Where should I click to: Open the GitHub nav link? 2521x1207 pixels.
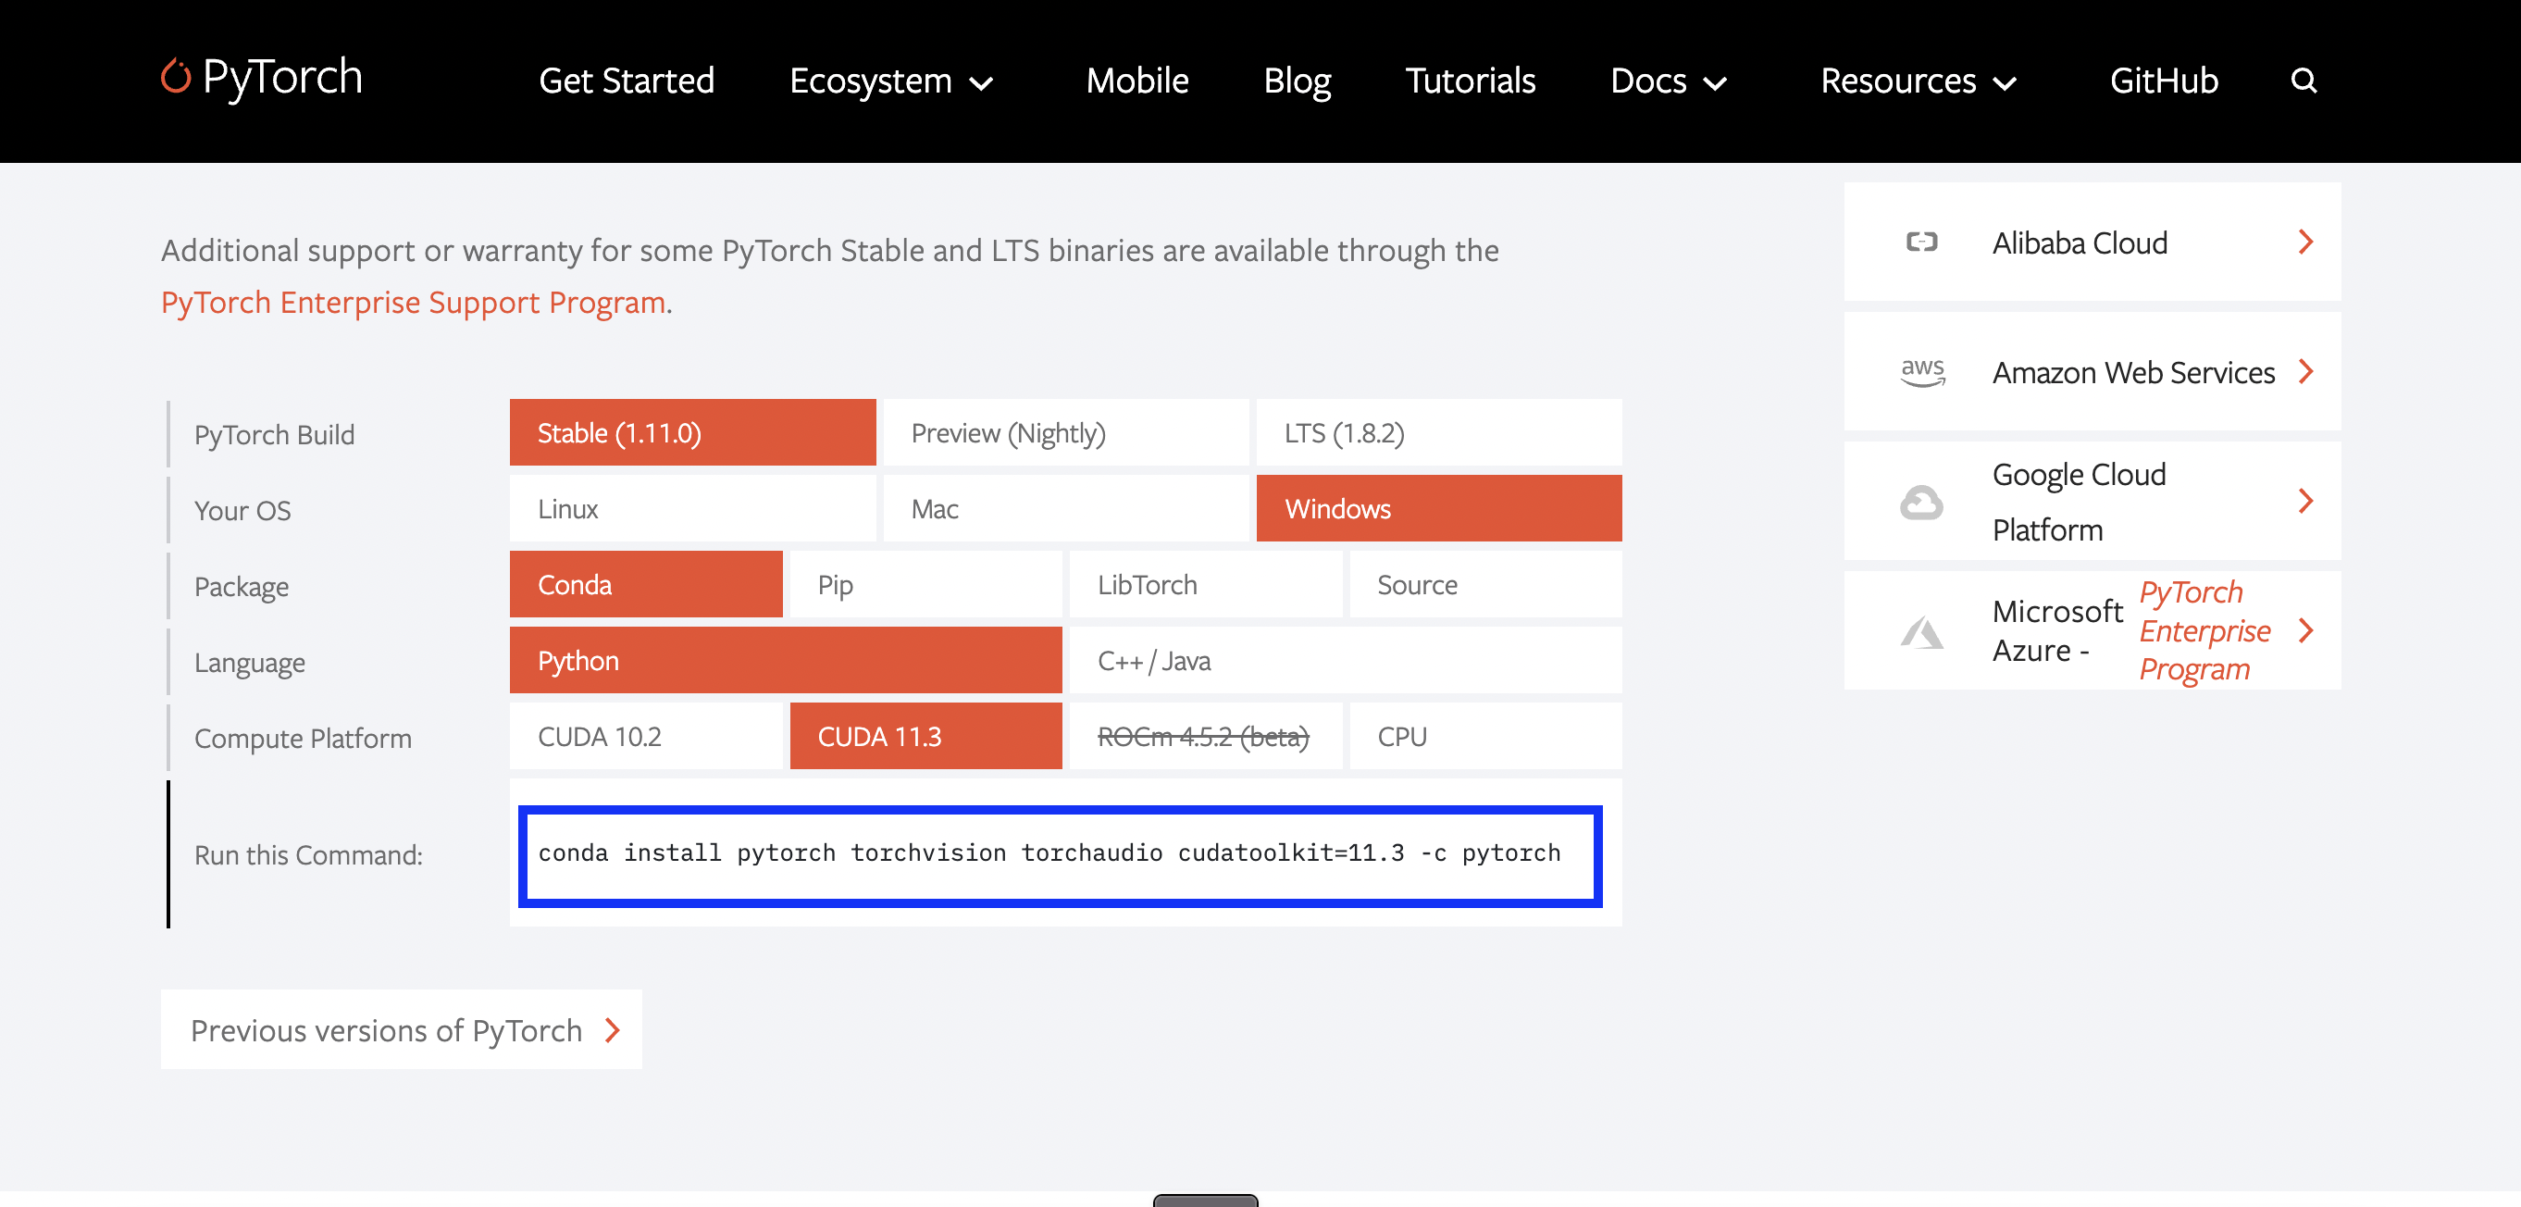pyautogui.click(x=2164, y=81)
